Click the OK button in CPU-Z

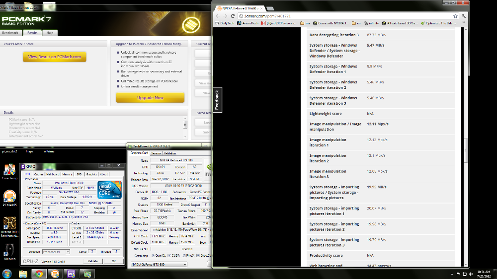click(113, 261)
